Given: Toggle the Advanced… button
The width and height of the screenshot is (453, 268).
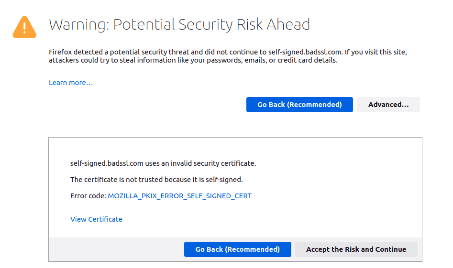Looking at the screenshot, I should pos(388,105).
